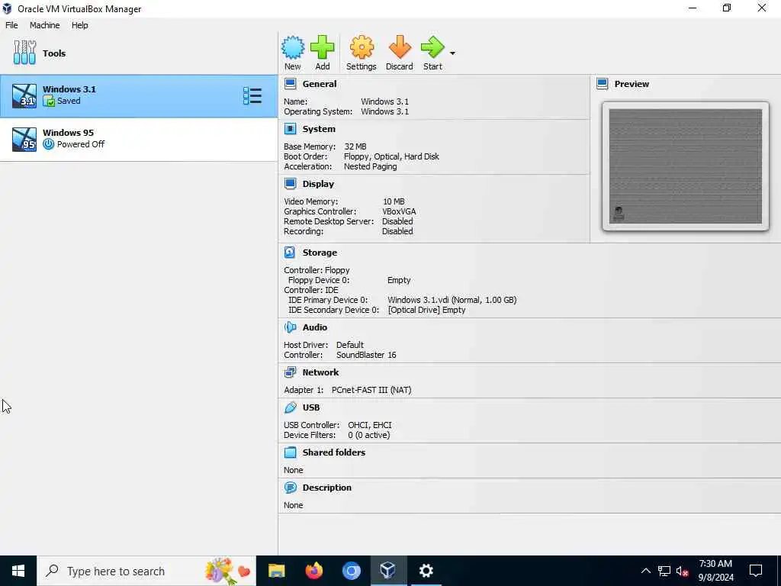Open the Machine menu

[x=44, y=25]
